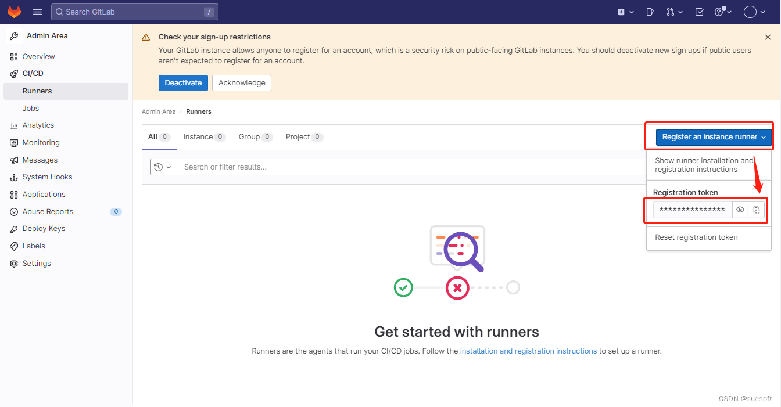Click the Deactivate sign-ups button
Screen dimensions: 781x407
(x=183, y=83)
